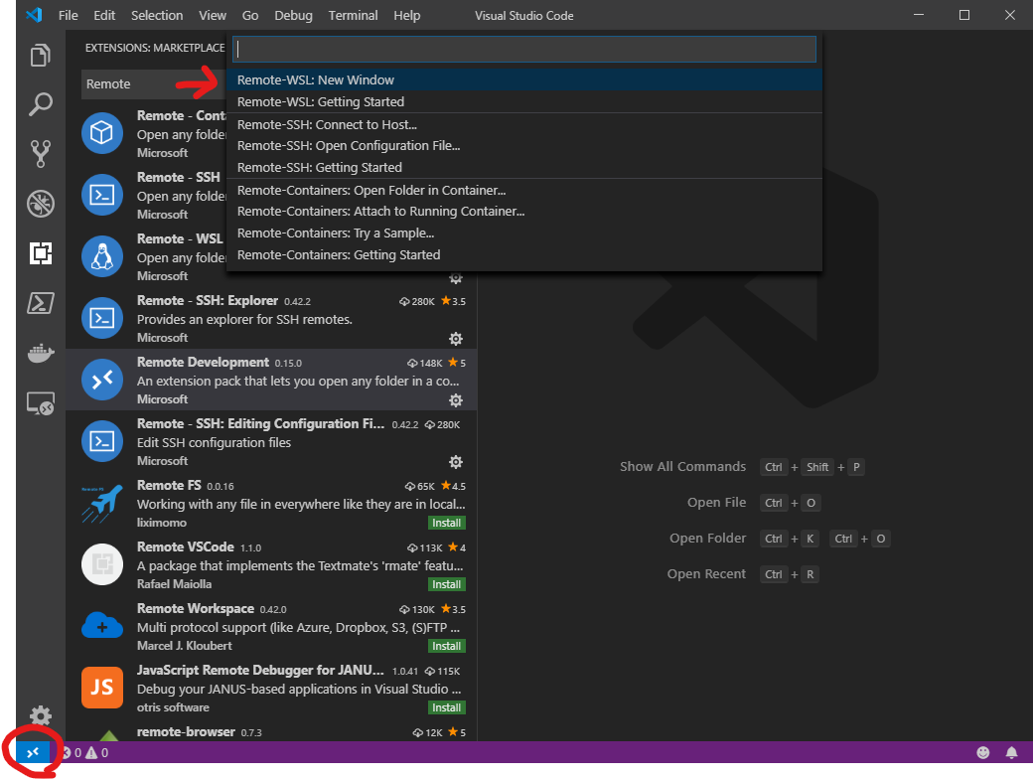Click the notifications bell in status bar
The image size is (1033, 779).
coord(1012,752)
